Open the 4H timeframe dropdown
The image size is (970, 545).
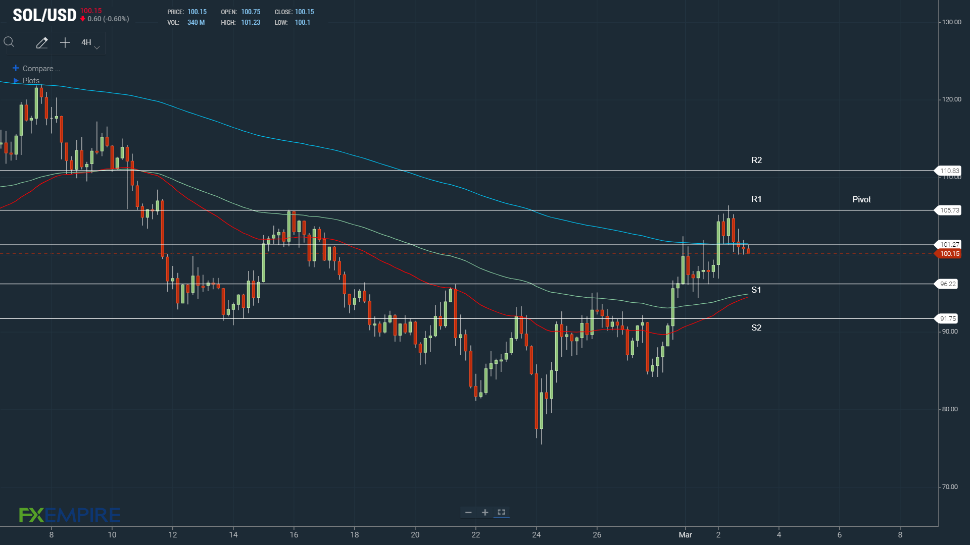pyautogui.click(x=90, y=43)
